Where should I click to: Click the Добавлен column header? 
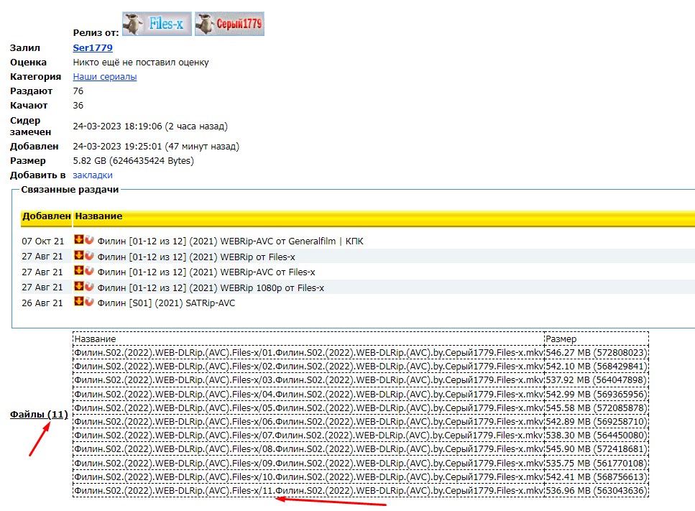[47, 216]
